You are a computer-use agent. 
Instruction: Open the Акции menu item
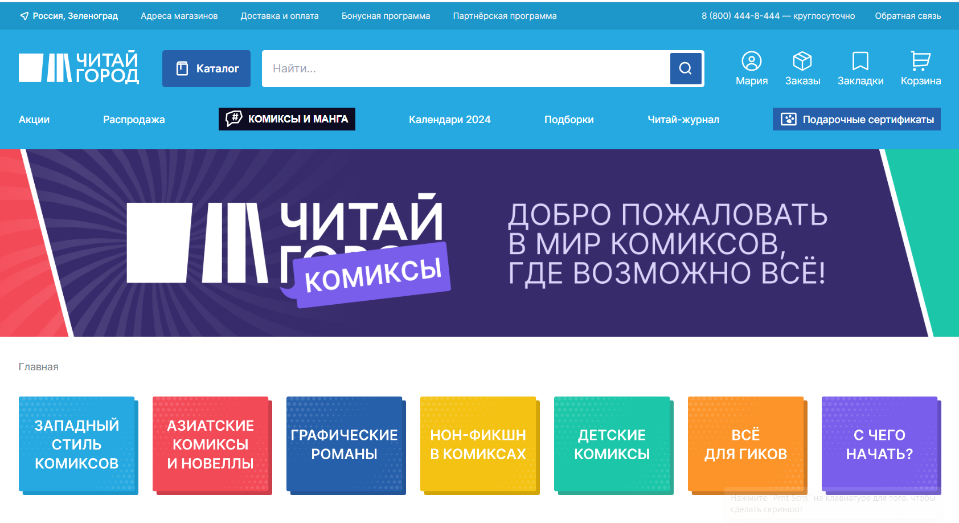coord(34,120)
